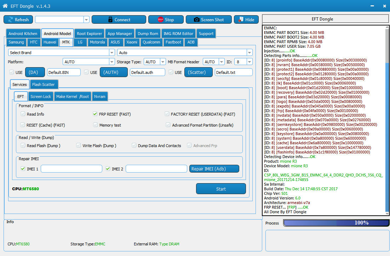Open the ADB tab

coord(191,42)
